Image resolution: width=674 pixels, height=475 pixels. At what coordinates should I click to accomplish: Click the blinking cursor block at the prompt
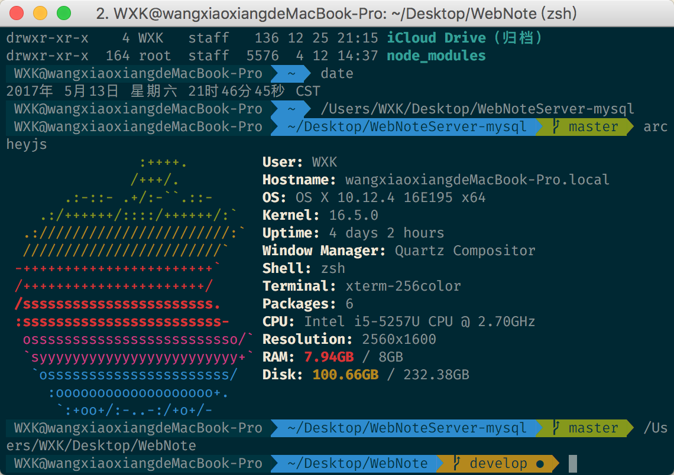point(572,464)
